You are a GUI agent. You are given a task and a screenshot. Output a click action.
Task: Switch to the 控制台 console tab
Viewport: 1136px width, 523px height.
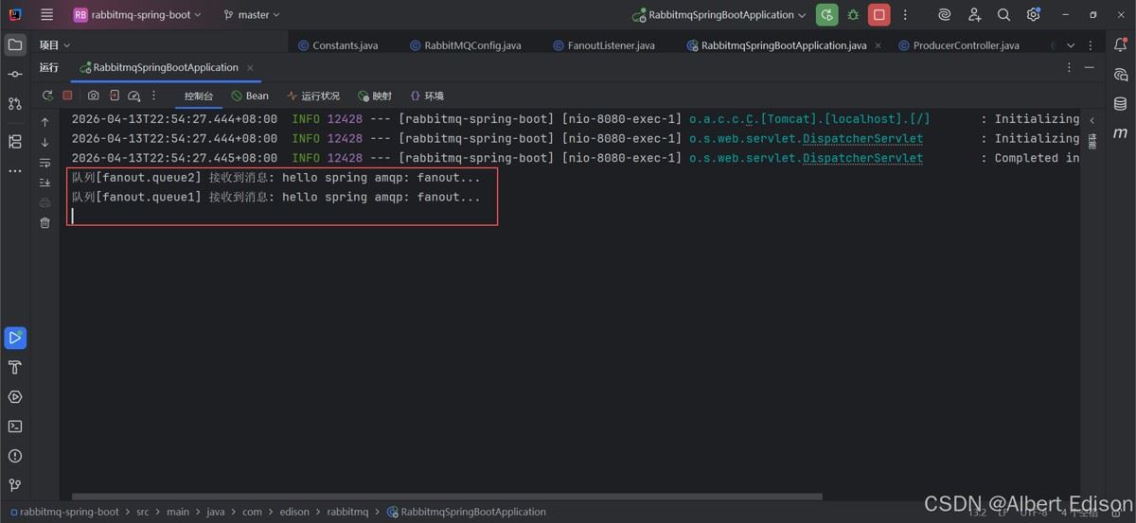[x=199, y=96]
